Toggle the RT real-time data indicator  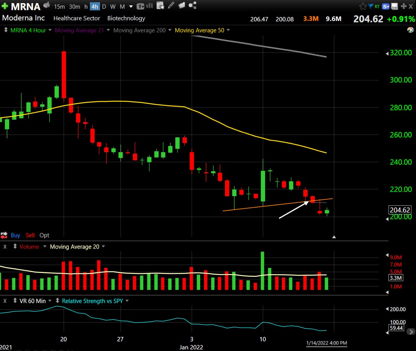[x=377, y=6]
